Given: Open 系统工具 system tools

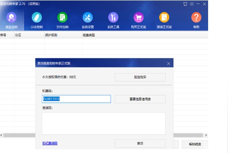Looking at the screenshot, I should tap(113, 20).
